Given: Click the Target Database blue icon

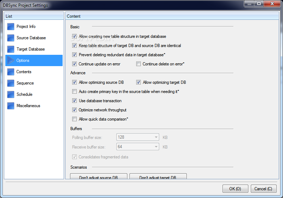Looking at the screenshot, I should pyautogui.click(x=11, y=49).
